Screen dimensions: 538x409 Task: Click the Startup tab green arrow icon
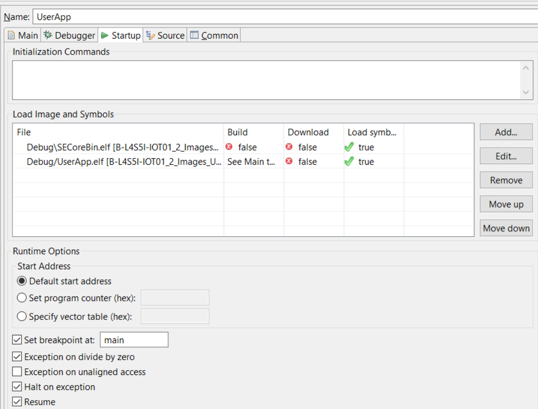[104, 36]
